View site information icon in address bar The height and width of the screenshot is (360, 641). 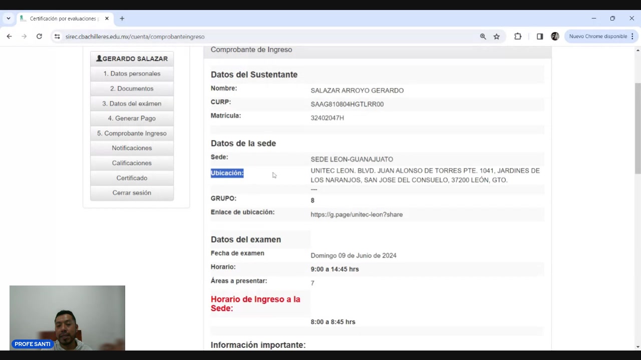pos(57,36)
